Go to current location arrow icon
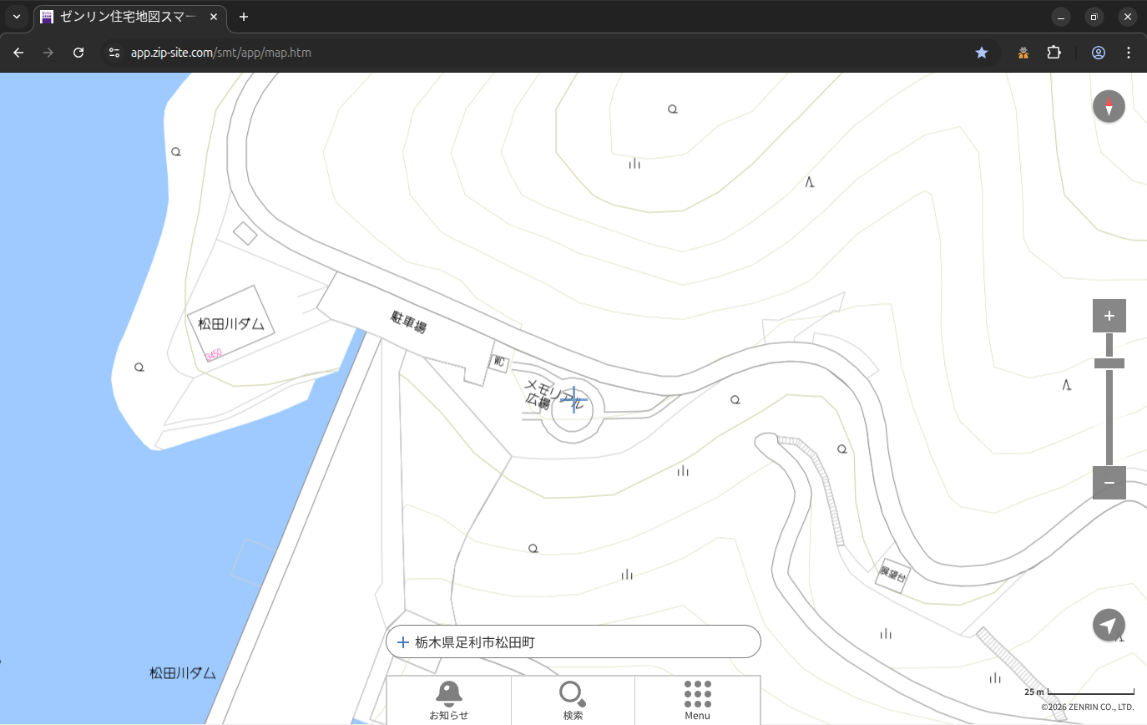The image size is (1147, 725). pos(1109,626)
